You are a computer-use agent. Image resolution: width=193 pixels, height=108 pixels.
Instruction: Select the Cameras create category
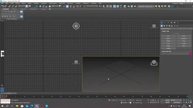point(169,26)
